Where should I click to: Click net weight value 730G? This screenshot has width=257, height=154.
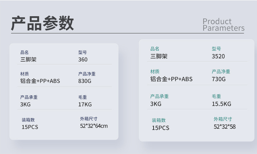click(x=219, y=79)
